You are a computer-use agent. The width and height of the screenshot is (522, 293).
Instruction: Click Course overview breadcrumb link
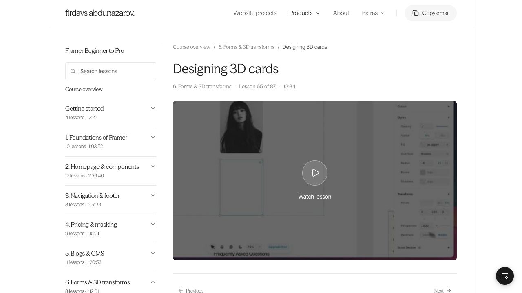[x=192, y=47]
